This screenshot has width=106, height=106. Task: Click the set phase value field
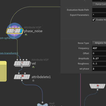pos(99,69)
